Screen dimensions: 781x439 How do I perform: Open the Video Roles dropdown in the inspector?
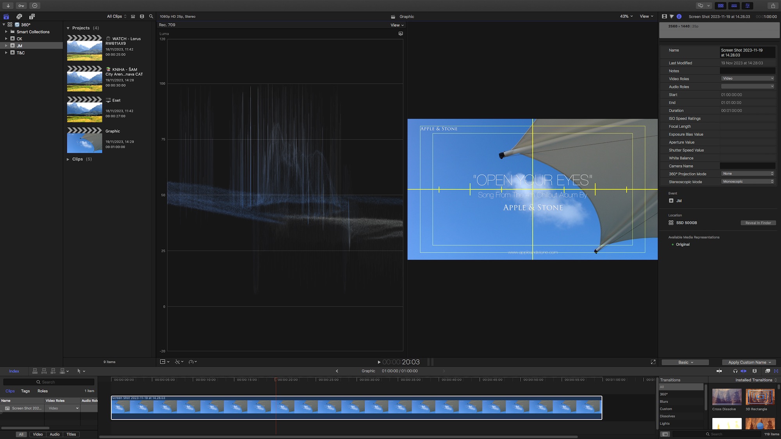click(x=747, y=78)
